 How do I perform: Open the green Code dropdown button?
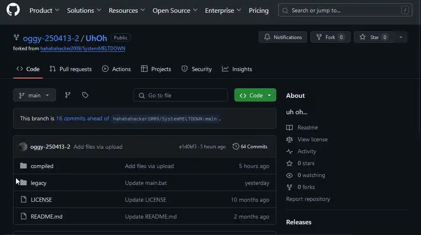pos(255,95)
